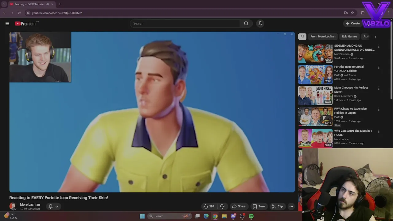This screenshot has height=221, width=393.
Task: Bookmark this page with star icon
Action: point(352,13)
